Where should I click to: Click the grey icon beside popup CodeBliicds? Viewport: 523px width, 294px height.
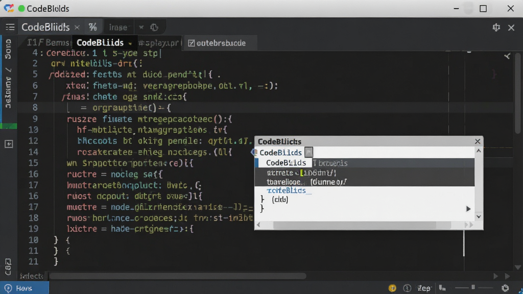click(x=309, y=152)
